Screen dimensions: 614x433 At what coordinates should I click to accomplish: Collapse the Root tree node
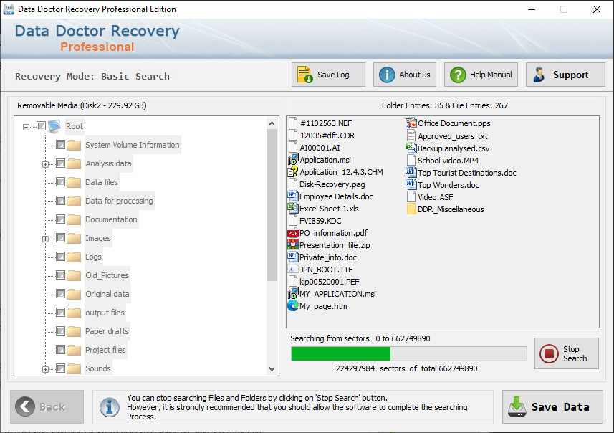(26, 127)
